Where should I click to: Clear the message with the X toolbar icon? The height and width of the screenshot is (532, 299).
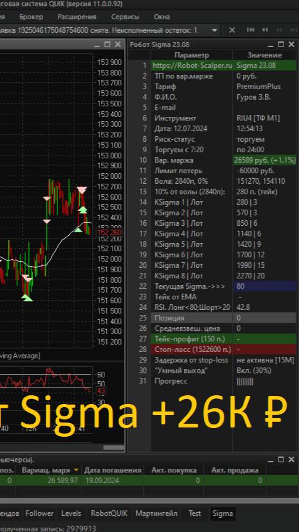232,30
